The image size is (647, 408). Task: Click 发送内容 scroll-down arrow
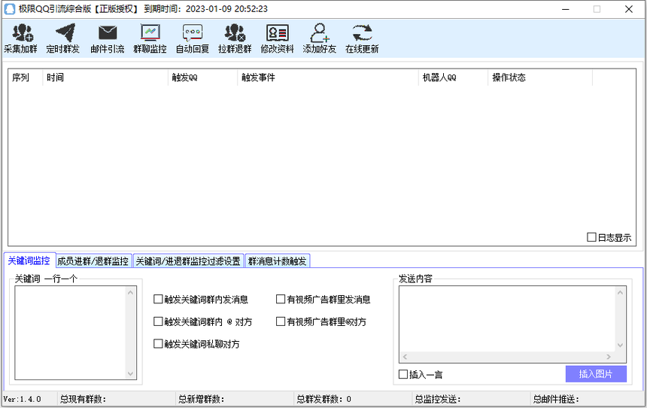click(x=620, y=346)
